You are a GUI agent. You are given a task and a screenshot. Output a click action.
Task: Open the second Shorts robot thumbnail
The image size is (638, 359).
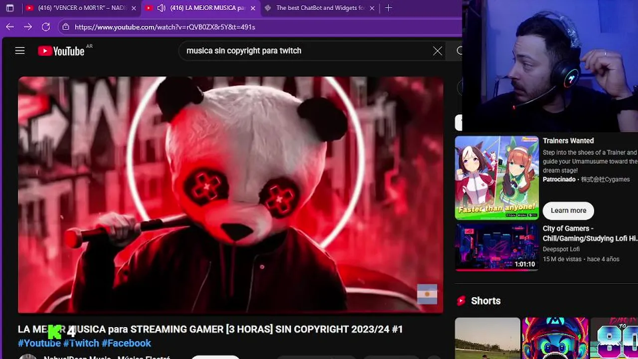[x=555, y=338]
